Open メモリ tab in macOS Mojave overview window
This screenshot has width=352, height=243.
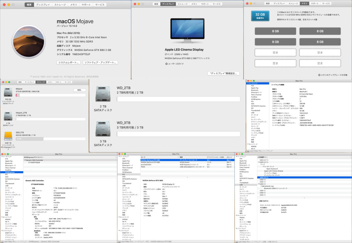coord(73,5)
